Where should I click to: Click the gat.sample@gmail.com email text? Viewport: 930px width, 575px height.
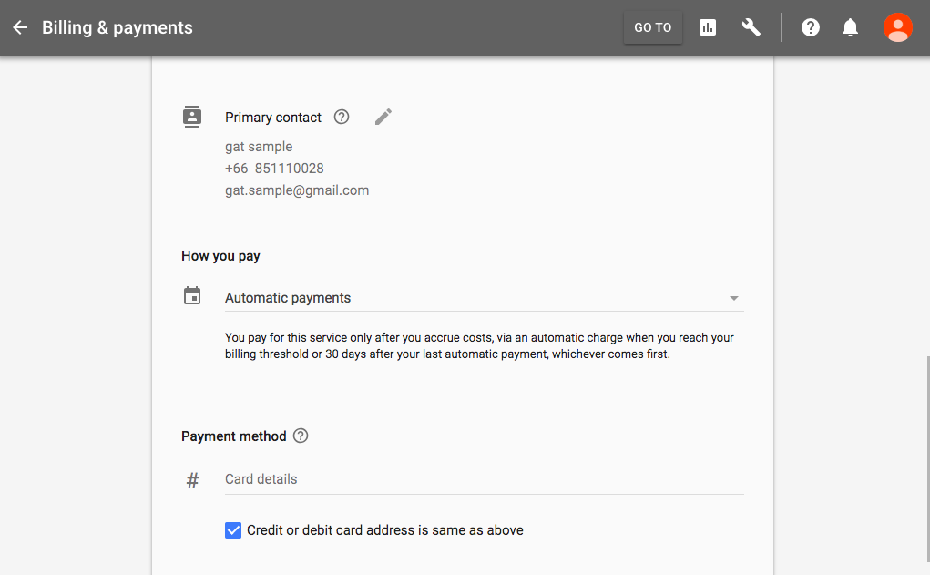pos(297,190)
